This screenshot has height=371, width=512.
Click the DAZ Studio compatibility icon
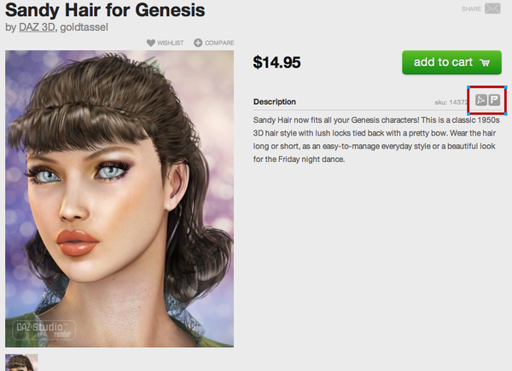481,100
